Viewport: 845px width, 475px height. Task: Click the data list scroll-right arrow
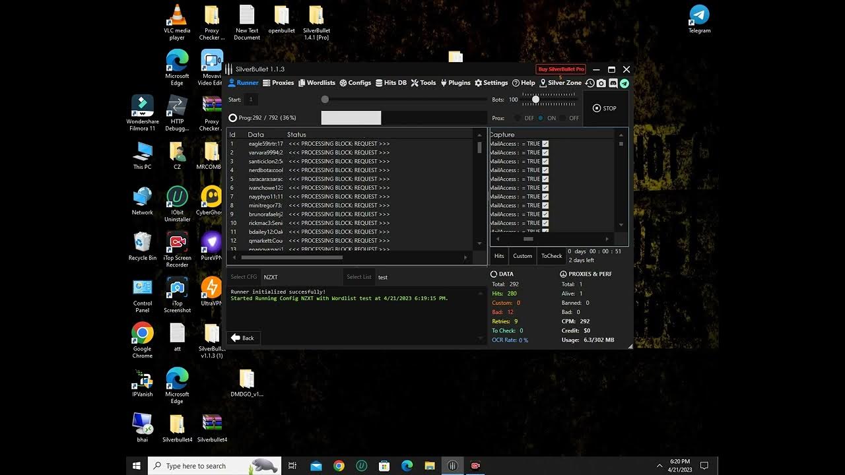(465, 257)
